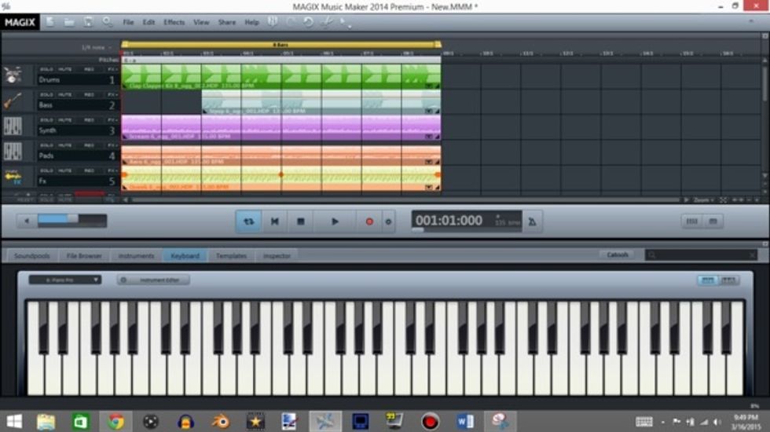Solo the Synth track
This screenshot has width=770, height=432.
click(x=46, y=120)
